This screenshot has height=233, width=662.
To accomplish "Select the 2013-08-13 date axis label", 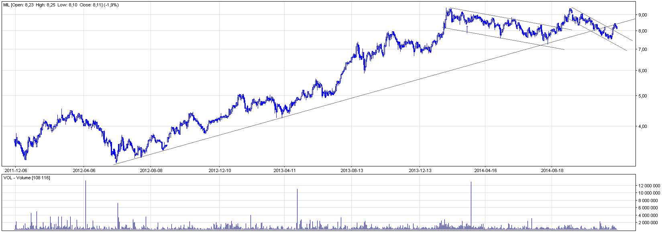I will pos(352,170).
